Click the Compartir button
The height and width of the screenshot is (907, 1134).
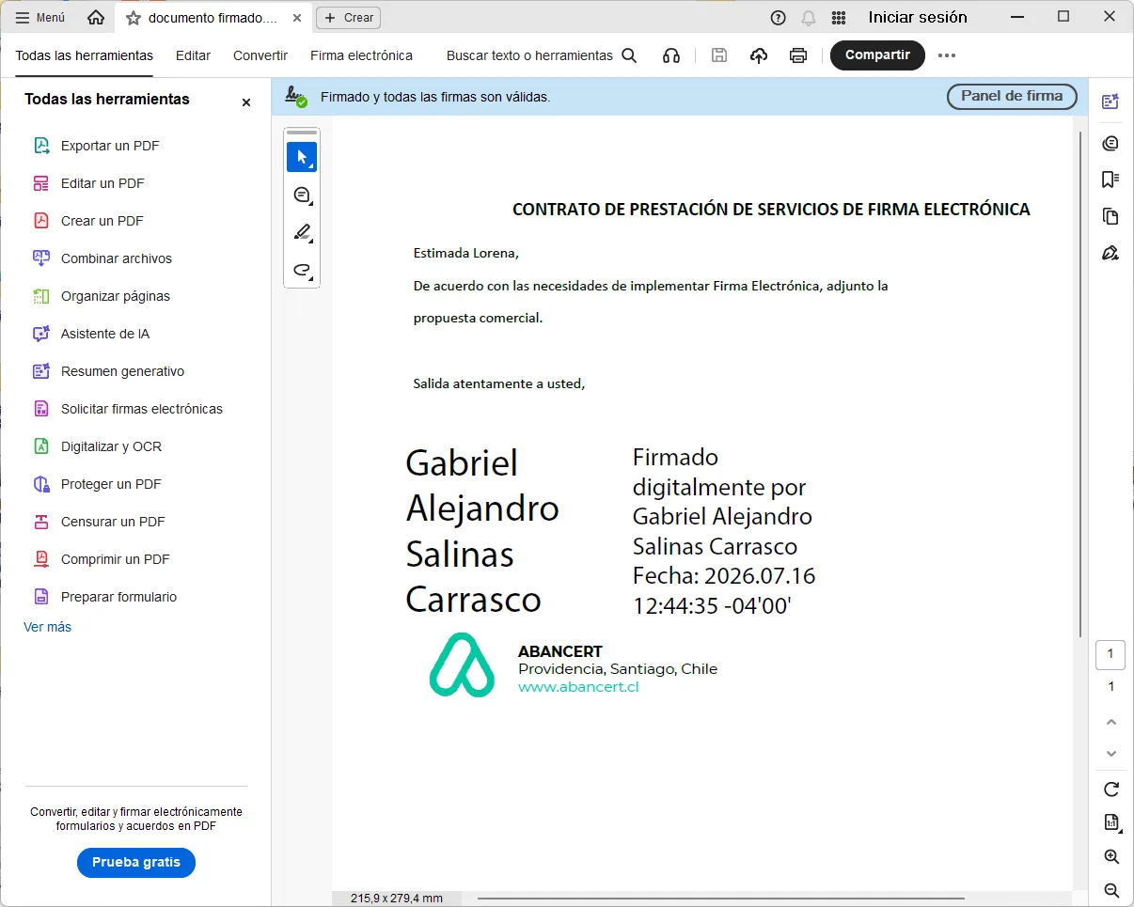877,55
